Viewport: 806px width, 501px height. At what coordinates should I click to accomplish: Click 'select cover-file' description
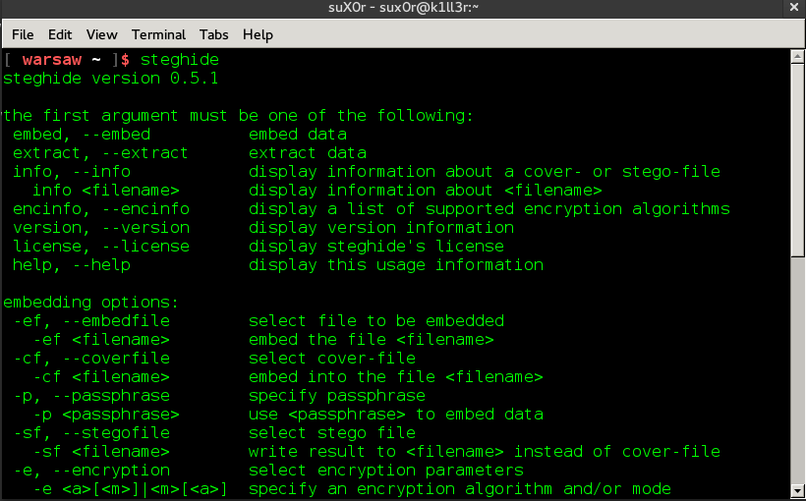point(332,359)
